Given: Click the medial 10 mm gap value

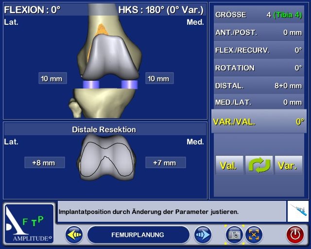Looking at the screenshot, I should 159,78.
